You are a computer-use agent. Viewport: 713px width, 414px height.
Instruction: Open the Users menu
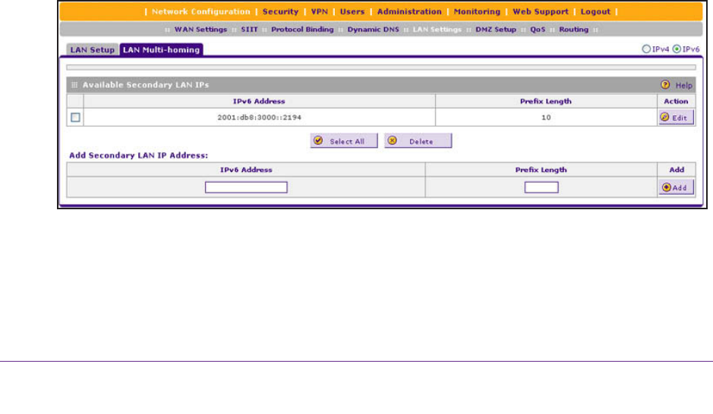[352, 12]
